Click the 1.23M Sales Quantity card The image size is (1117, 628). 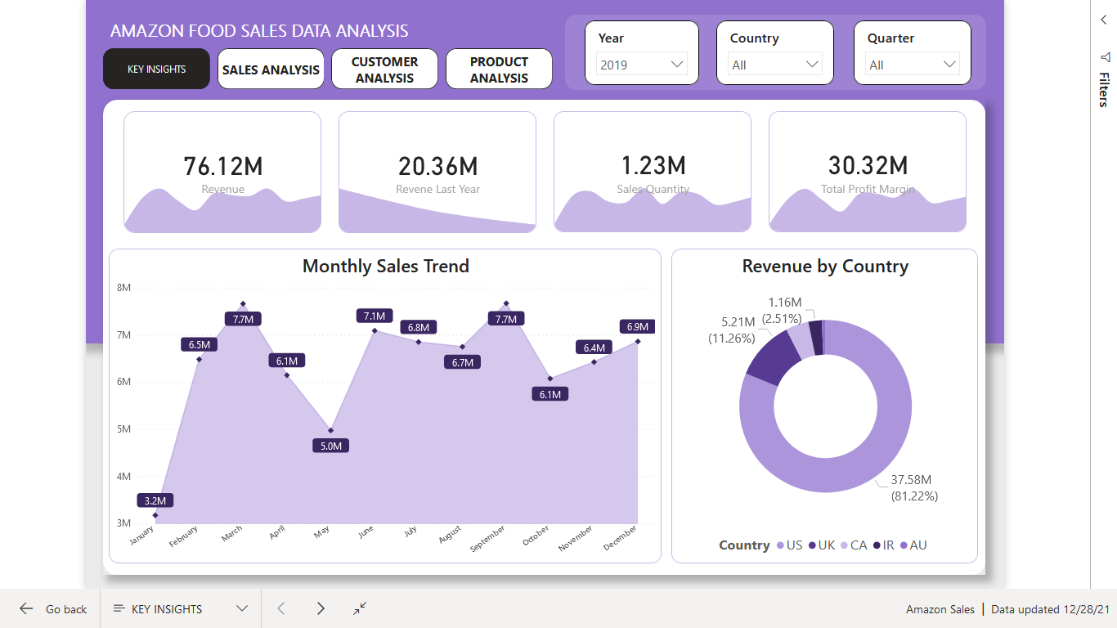[x=653, y=172]
